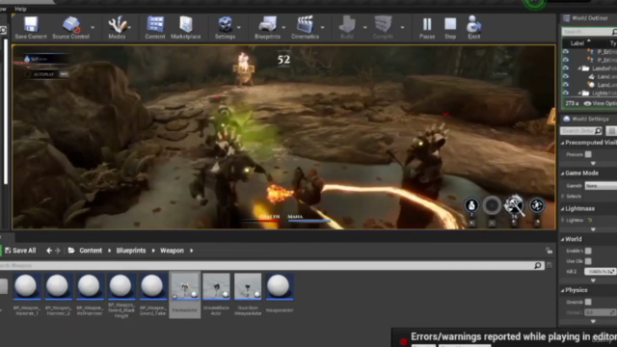
Task: Click the Blueprints breadcrumb
Action: point(131,251)
